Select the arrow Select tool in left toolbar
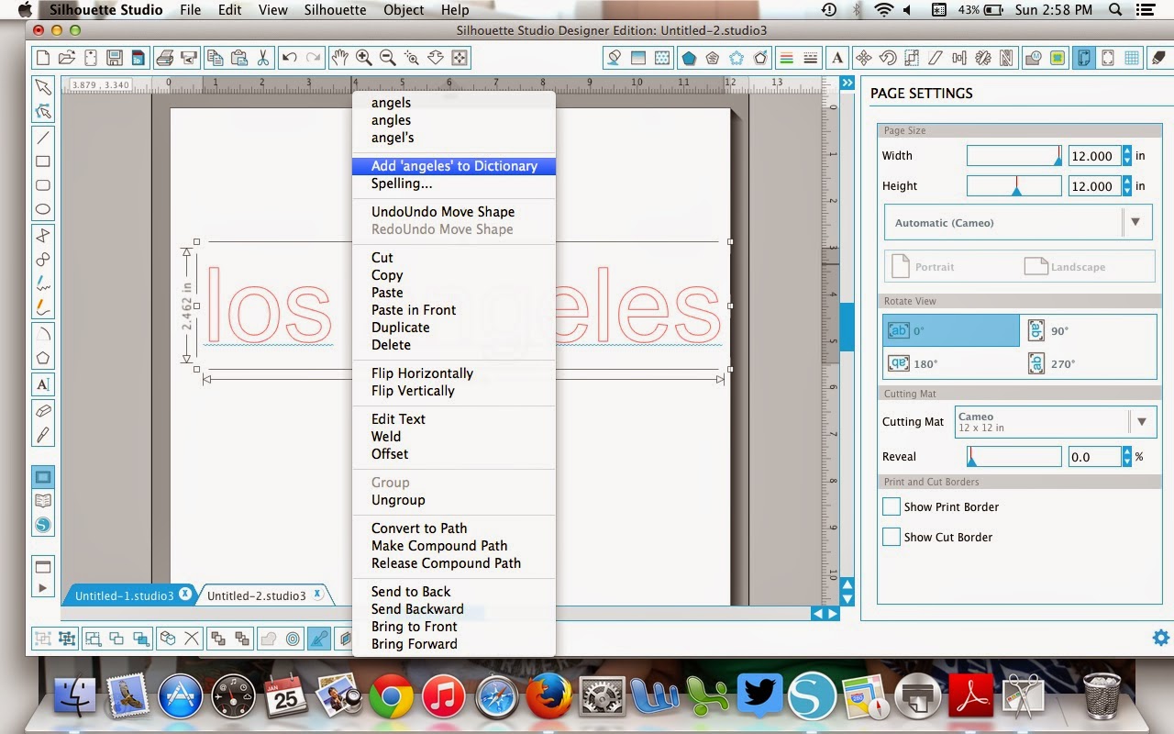 [42, 87]
